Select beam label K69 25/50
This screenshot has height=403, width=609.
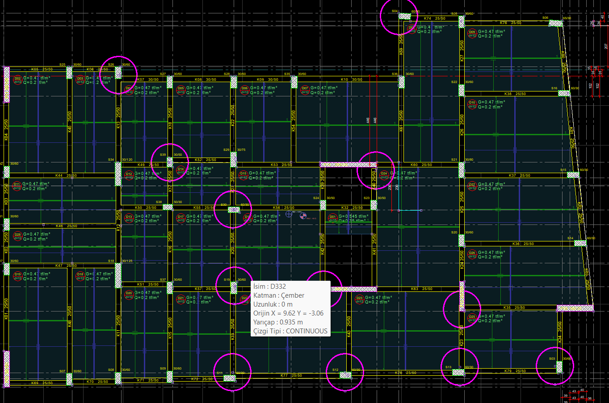coord(42,382)
